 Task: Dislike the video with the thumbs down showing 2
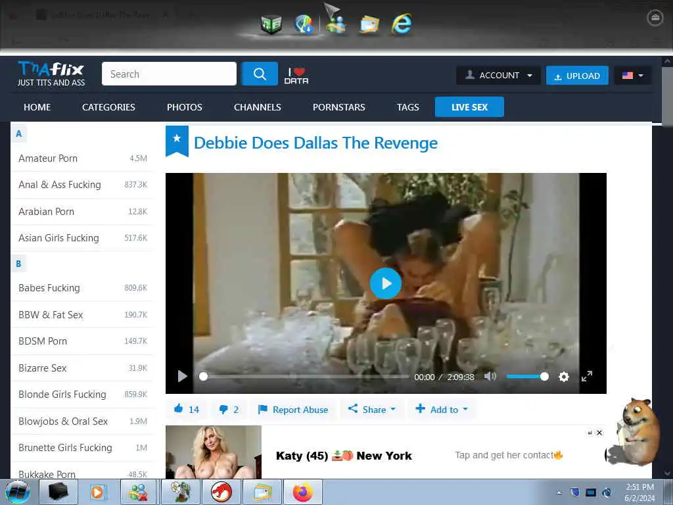point(229,409)
